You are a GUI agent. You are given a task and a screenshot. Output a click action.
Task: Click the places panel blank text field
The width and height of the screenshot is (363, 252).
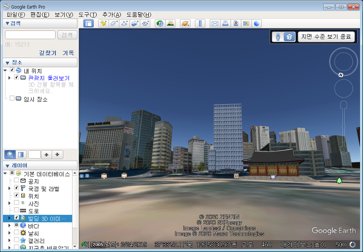pyautogui.click(x=34, y=154)
